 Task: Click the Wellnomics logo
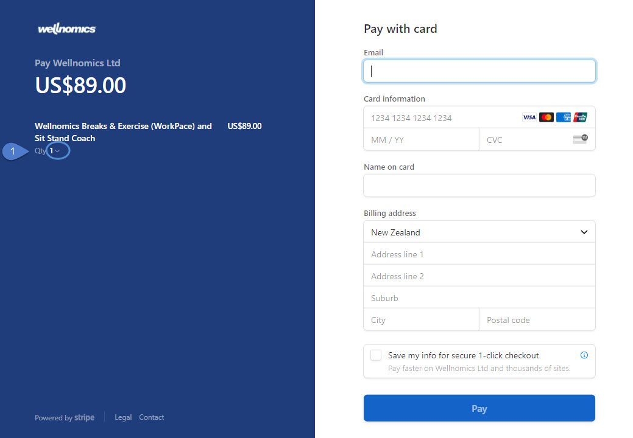point(66,29)
